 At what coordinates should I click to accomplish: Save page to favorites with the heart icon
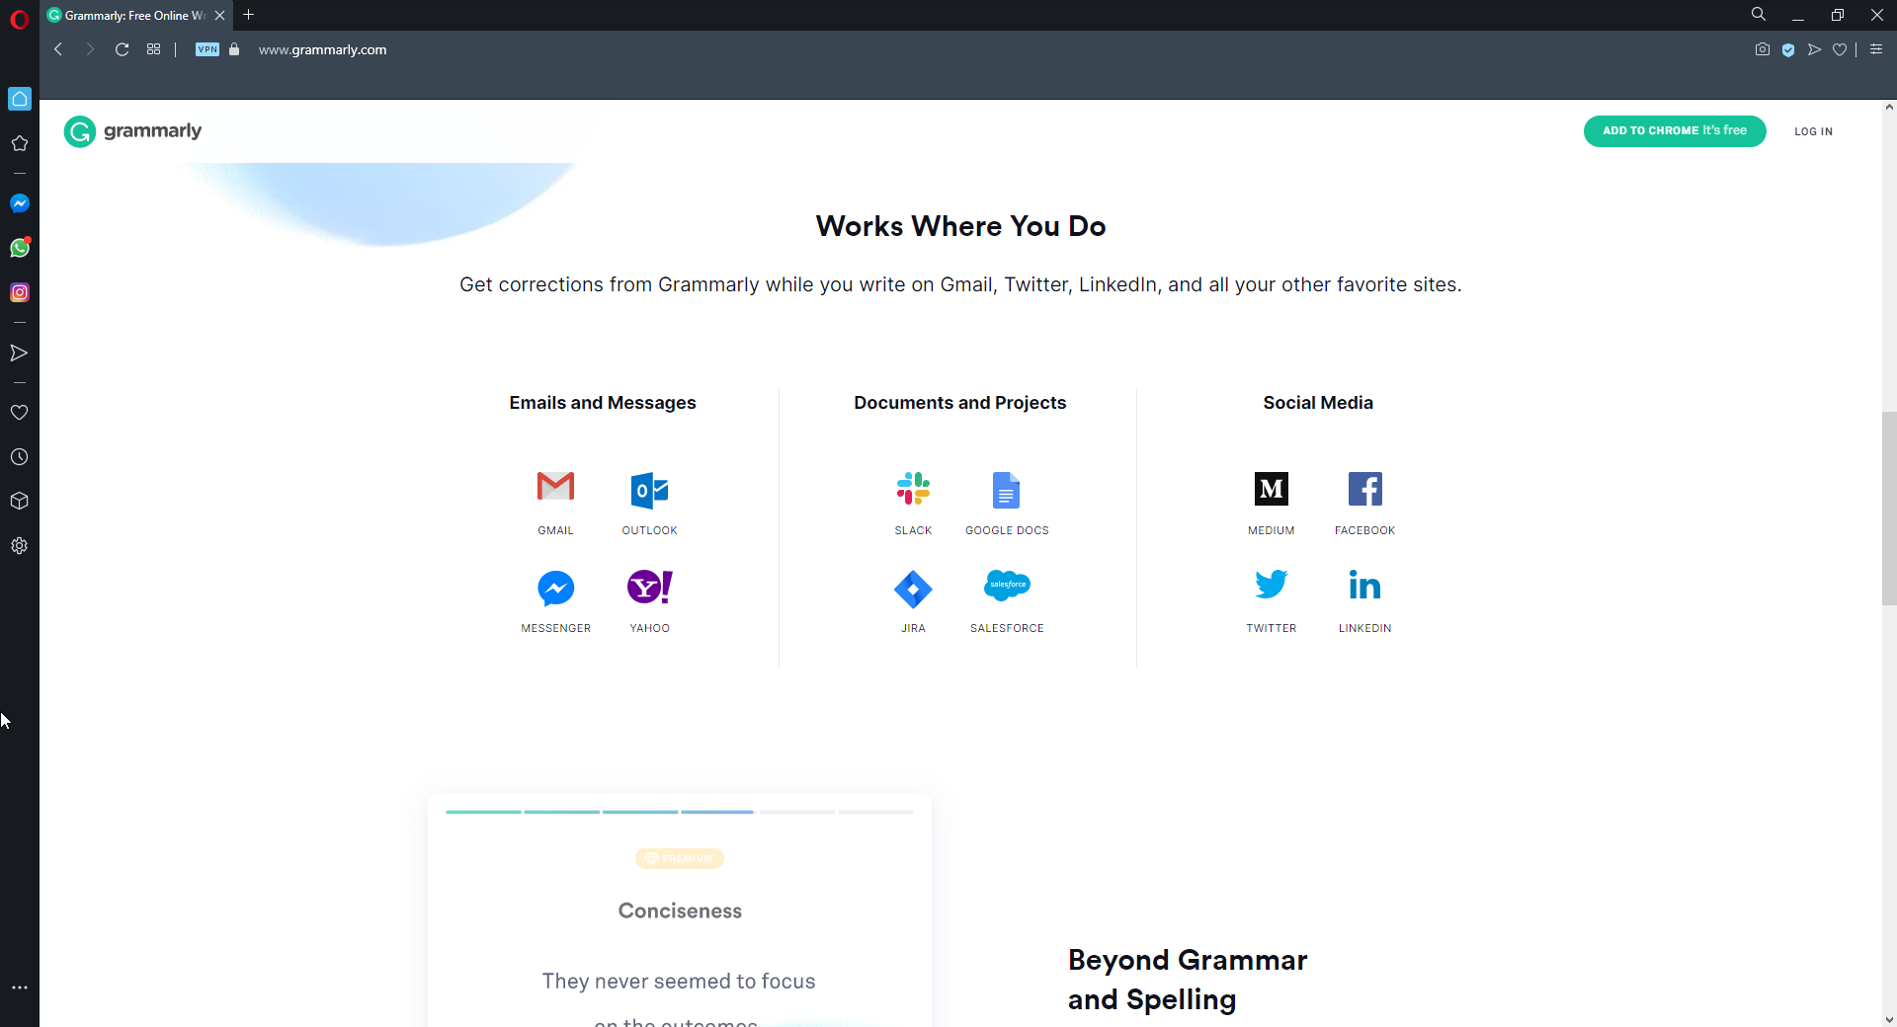(1841, 49)
